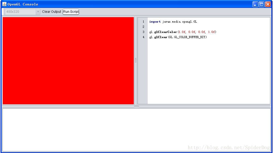Click the gl.glClearColor code line
This screenshot has width=273, height=153.
pos(183,32)
